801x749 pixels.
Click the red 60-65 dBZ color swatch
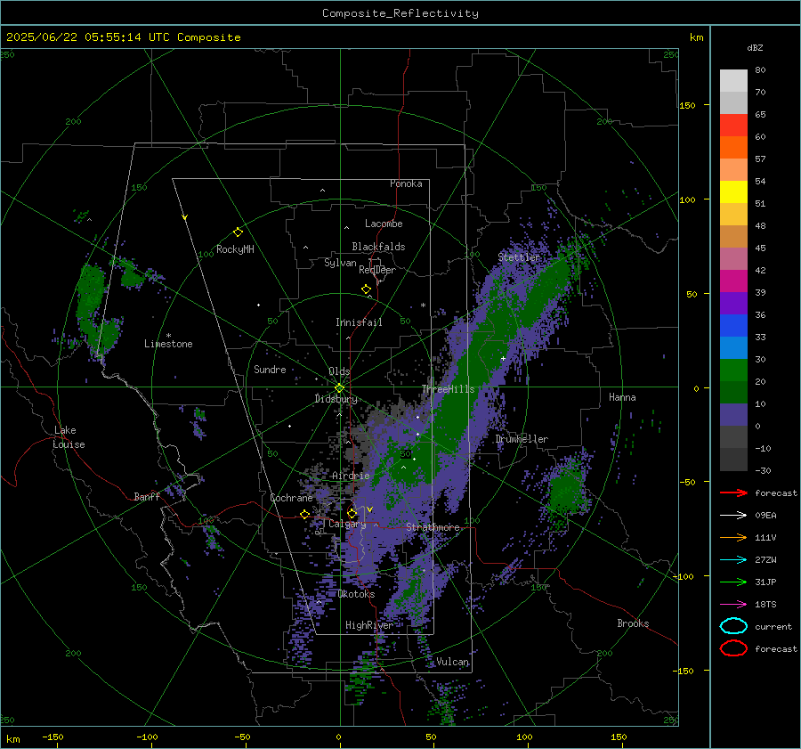point(733,126)
